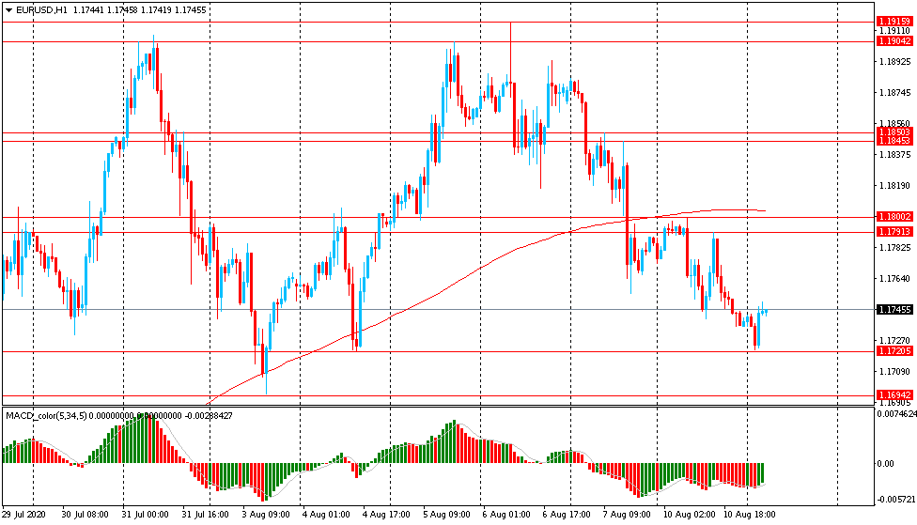
Task: Click the black current price label 1.17455
Action: click(x=894, y=310)
